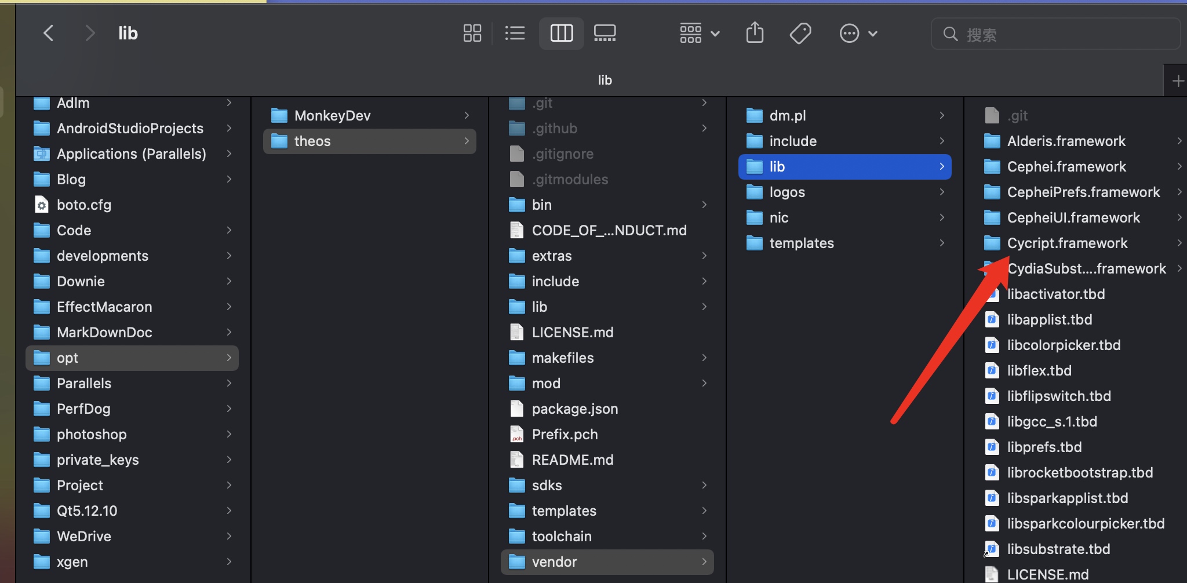Go forward with the right chevron button

(x=89, y=33)
